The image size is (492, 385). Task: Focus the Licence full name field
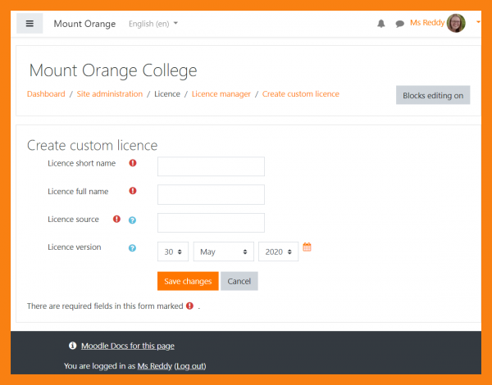click(x=211, y=194)
